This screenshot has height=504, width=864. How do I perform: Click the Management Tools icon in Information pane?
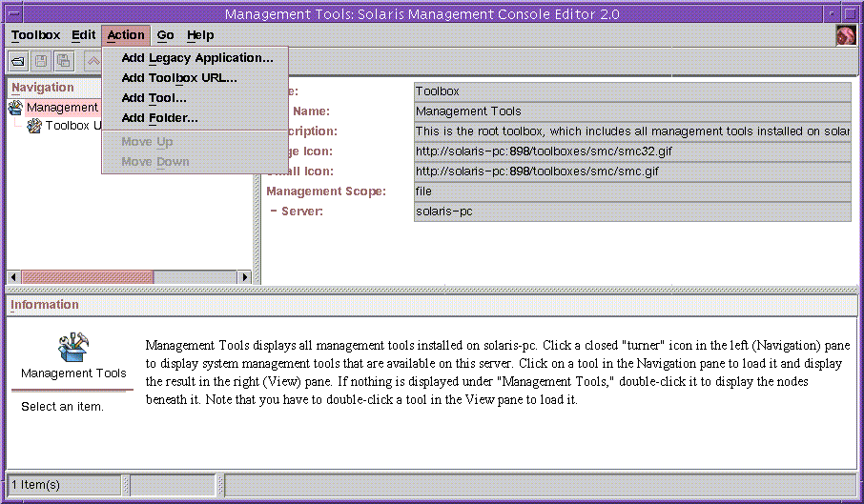click(73, 347)
